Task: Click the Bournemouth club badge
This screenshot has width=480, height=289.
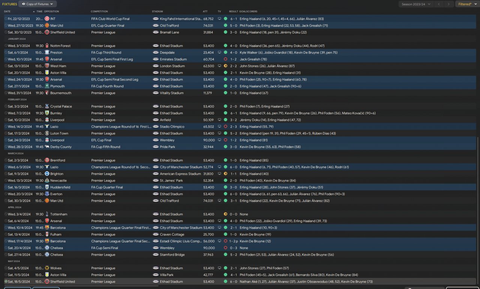Action: coord(47,93)
